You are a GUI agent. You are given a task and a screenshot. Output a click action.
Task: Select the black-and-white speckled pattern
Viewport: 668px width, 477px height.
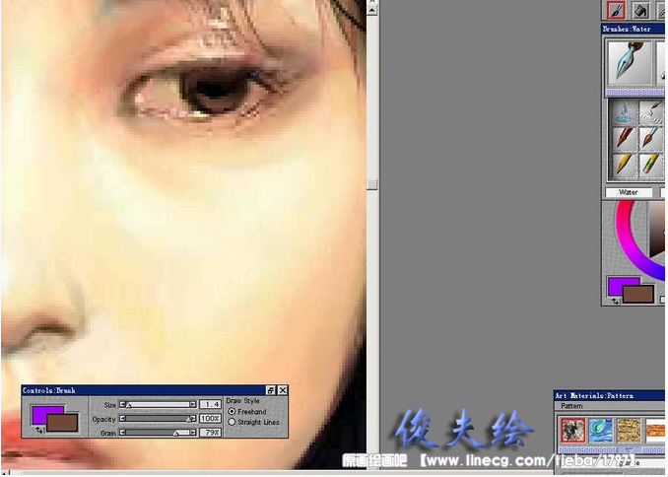573,431
